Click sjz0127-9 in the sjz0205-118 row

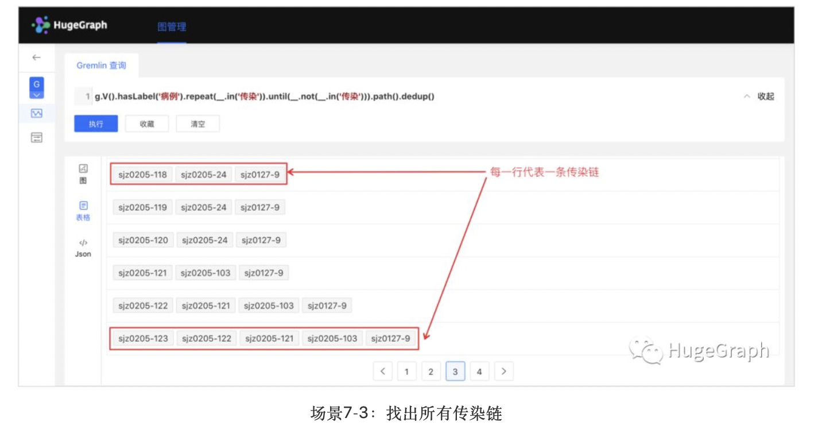[x=260, y=175]
